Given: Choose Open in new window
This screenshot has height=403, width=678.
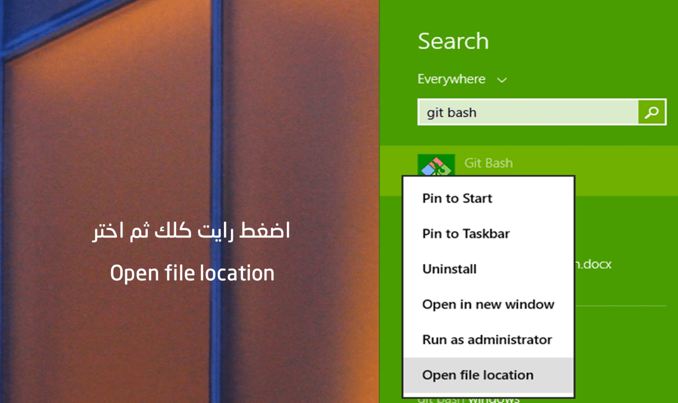Looking at the screenshot, I should point(488,304).
